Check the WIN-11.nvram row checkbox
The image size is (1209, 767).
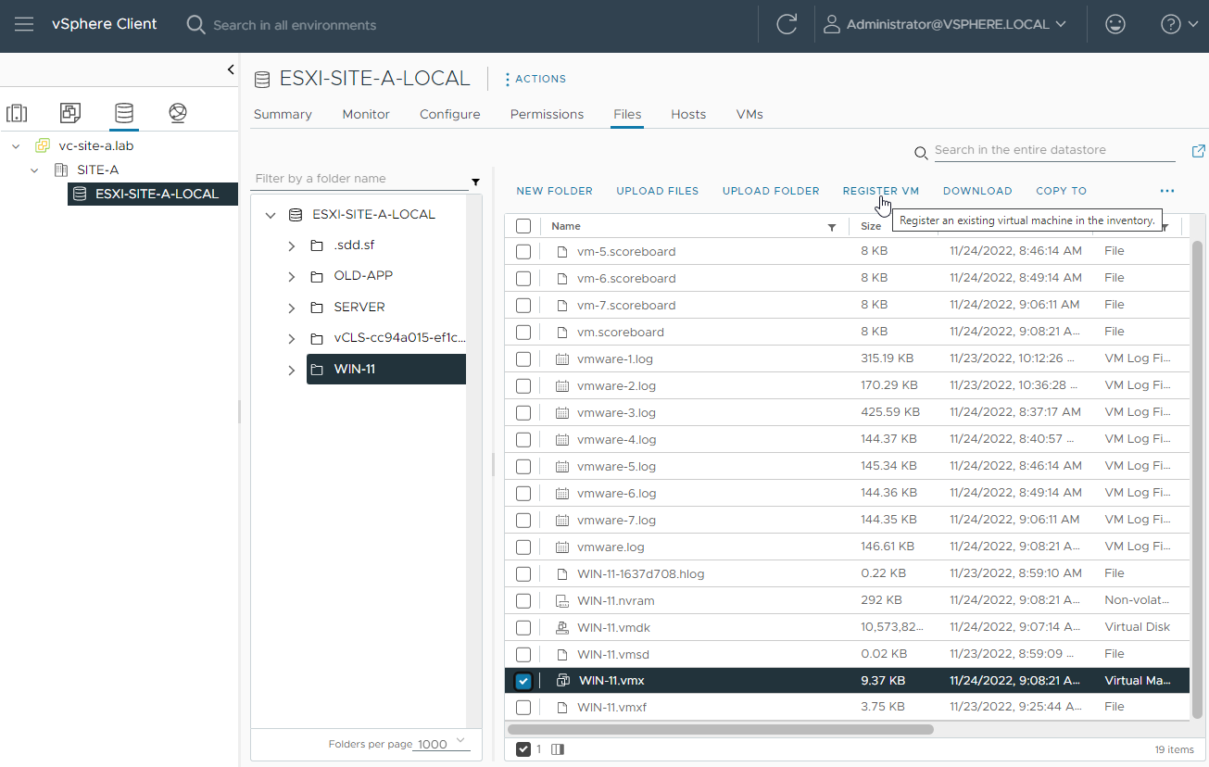tap(523, 601)
